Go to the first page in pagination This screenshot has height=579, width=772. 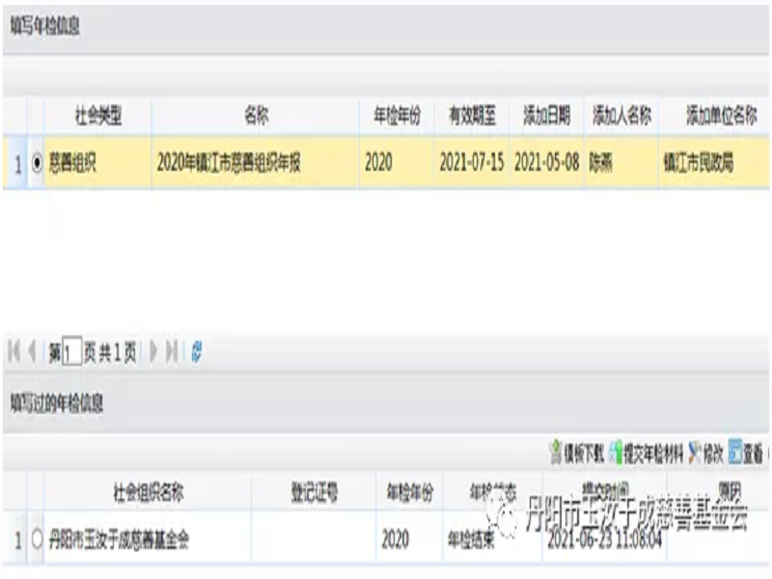tap(14, 351)
